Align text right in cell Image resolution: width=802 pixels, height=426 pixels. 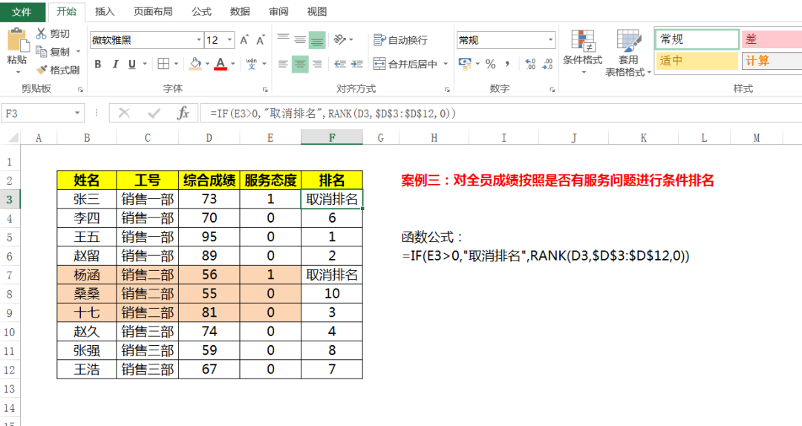317,64
